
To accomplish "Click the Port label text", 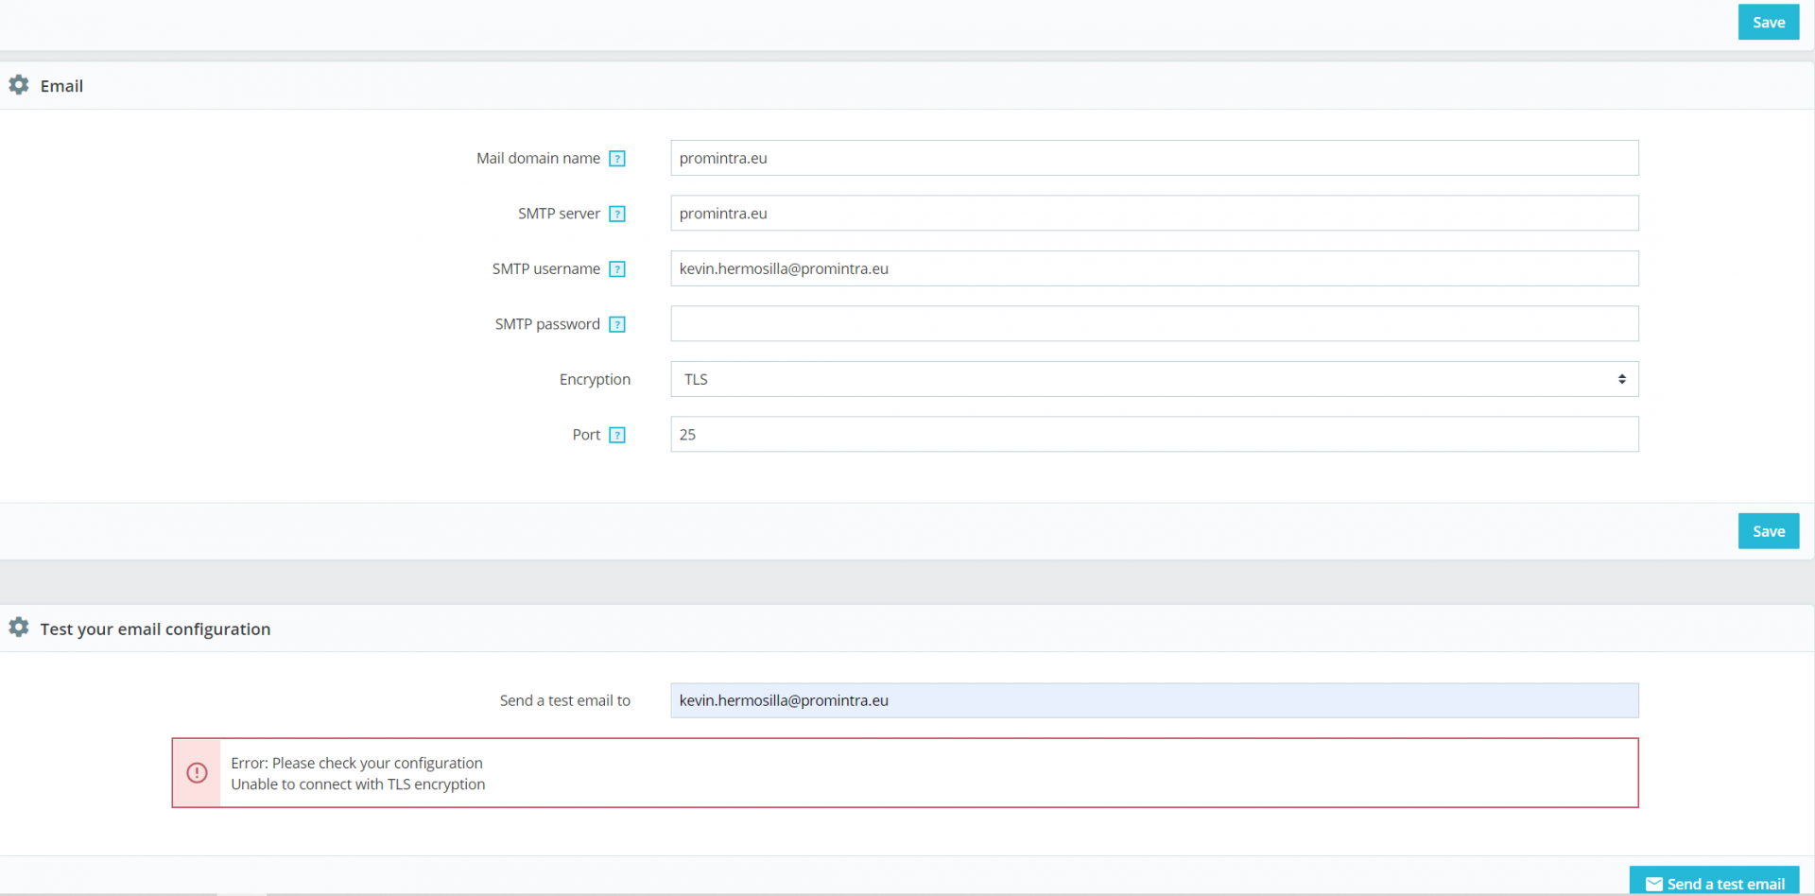I will (586, 435).
